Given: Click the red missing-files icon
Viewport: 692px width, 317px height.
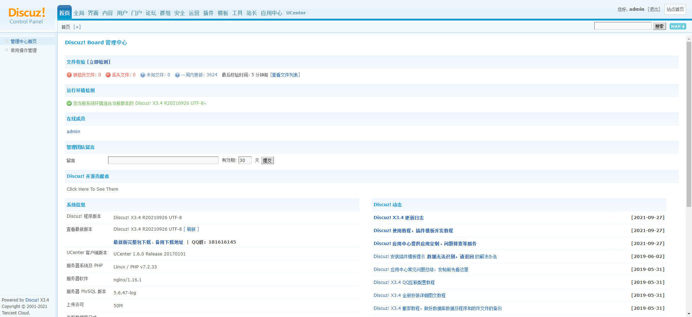Looking at the screenshot, I should tap(108, 75).
